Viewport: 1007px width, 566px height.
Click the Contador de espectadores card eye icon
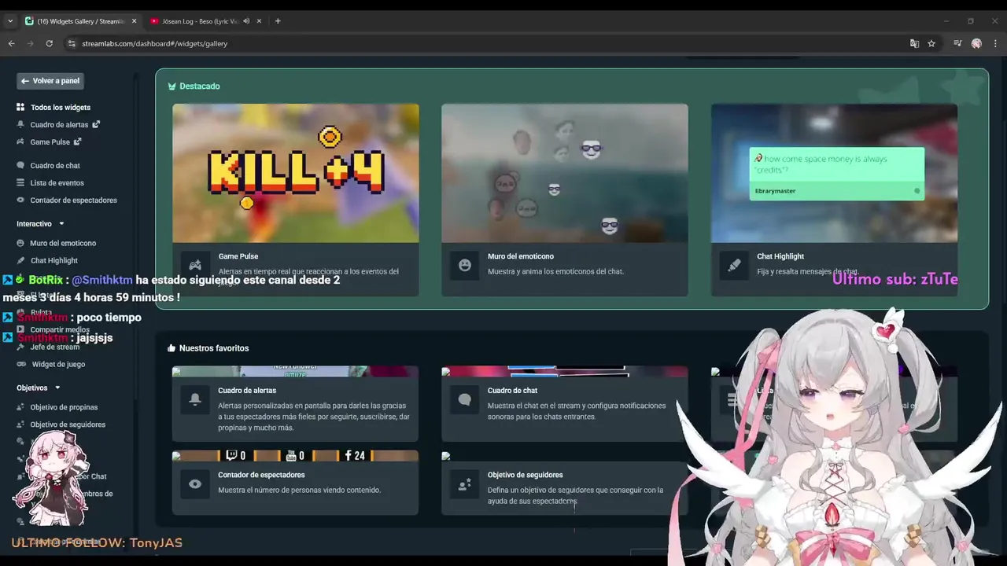click(195, 484)
